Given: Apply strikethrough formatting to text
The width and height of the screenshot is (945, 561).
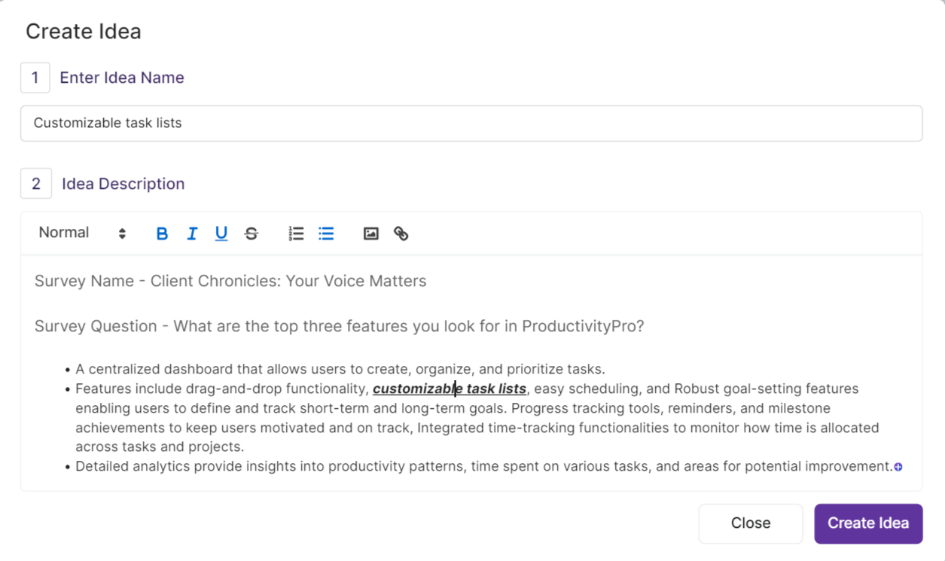Looking at the screenshot, I should (x=251, y=233).
